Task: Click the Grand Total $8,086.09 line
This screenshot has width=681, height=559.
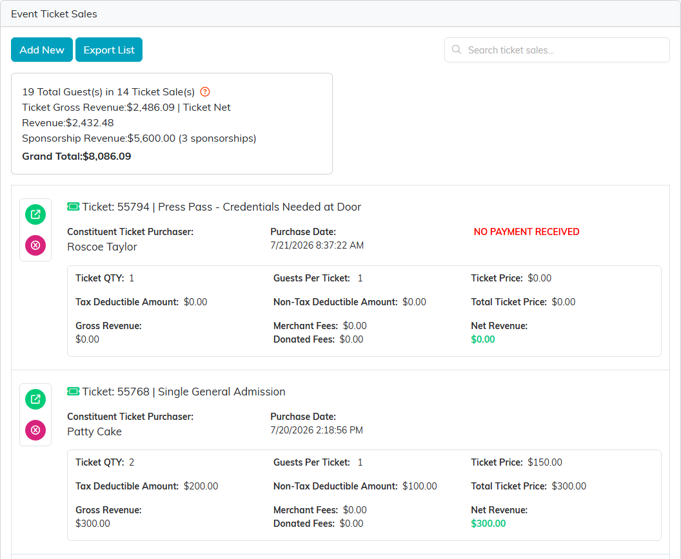Action: coord(77,156)
